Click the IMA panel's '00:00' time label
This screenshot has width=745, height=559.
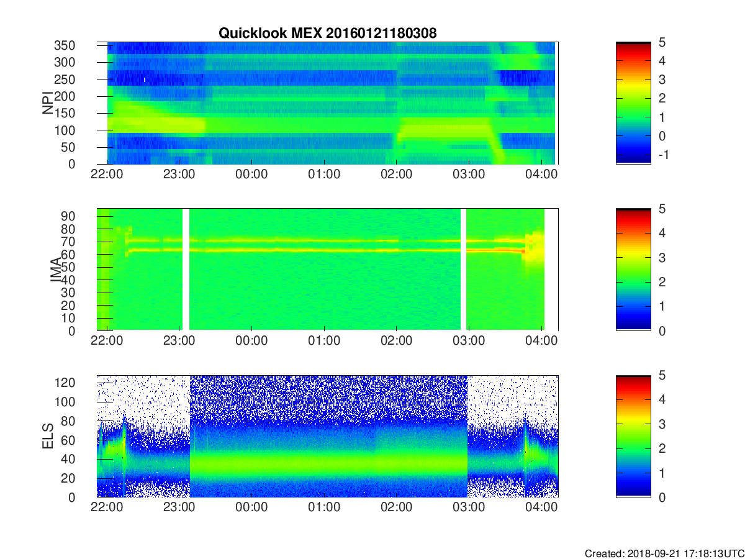point(251,341)
